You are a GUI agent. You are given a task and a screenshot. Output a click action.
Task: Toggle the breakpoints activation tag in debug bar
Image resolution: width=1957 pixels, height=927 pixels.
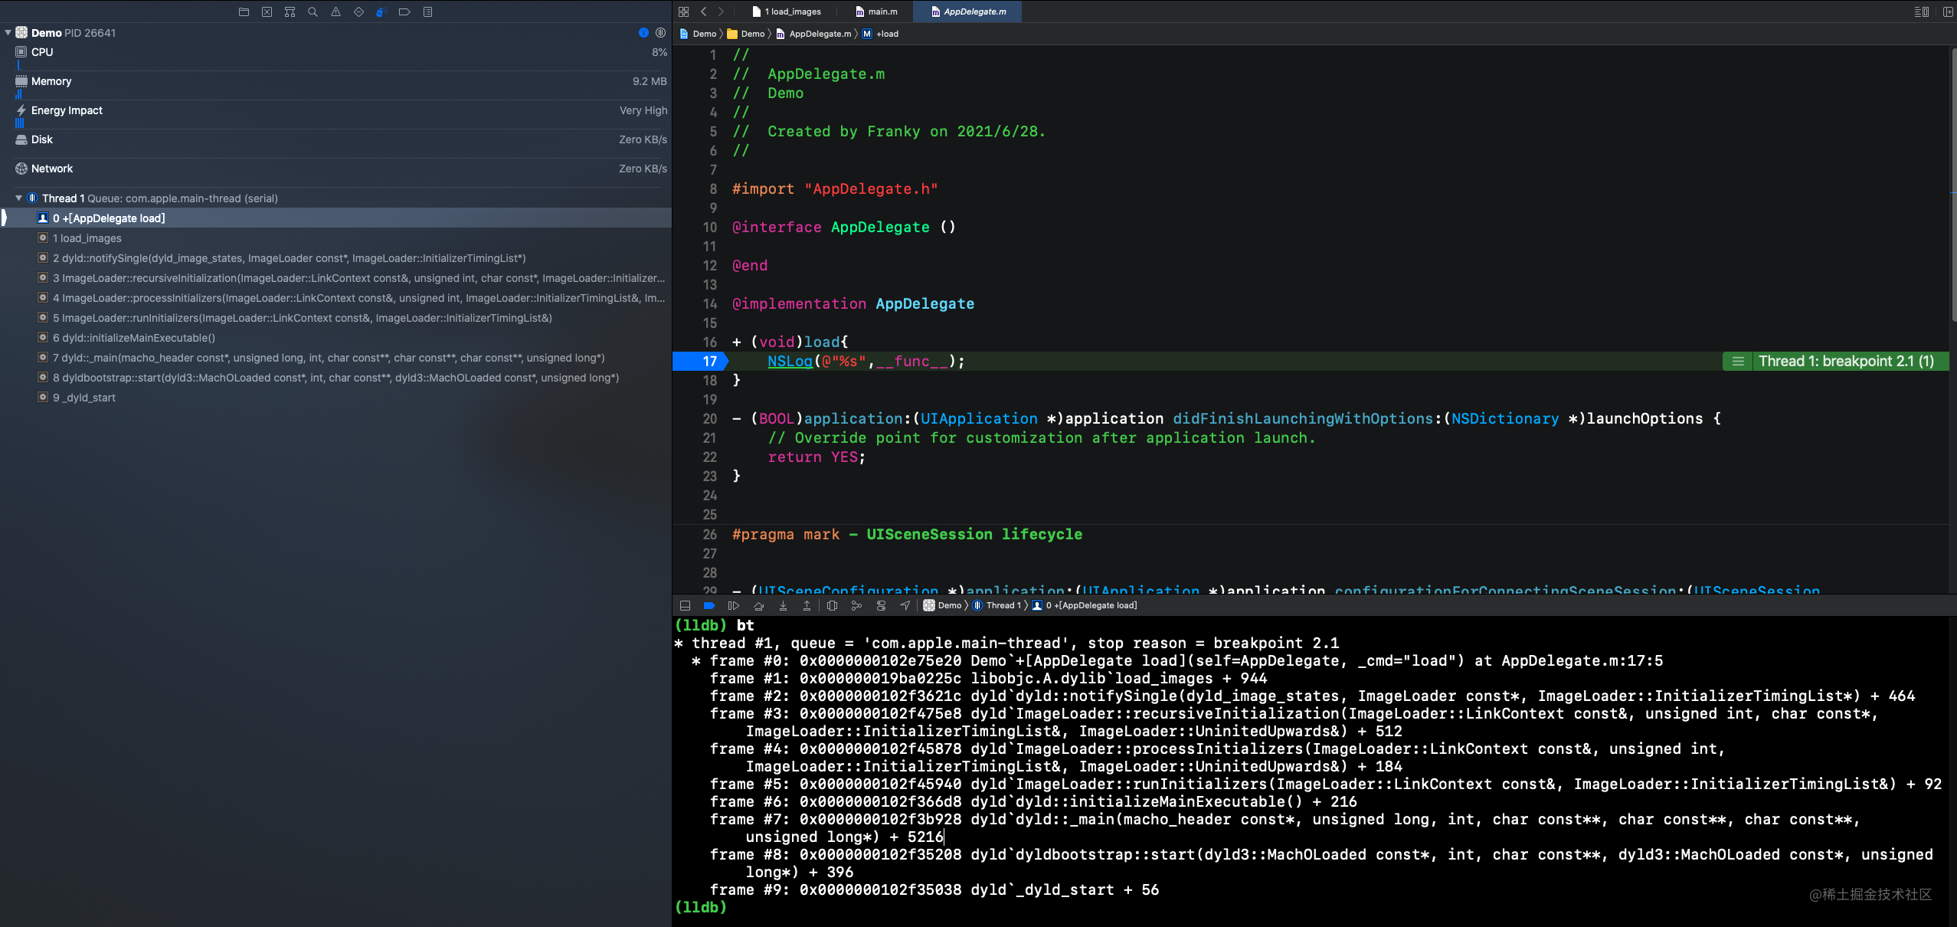click(709, 605)
